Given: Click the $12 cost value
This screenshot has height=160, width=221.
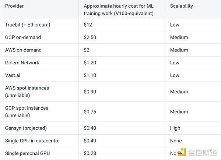Looking at the screenshot, I should click(x=88, y=25).
